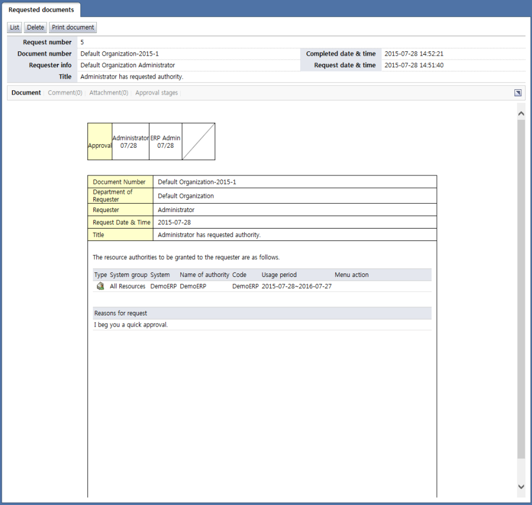Image resolution: width=532 pixels, height=505 pixels.
Task: Switch to the Document tab
Action: tap(26, 93)
